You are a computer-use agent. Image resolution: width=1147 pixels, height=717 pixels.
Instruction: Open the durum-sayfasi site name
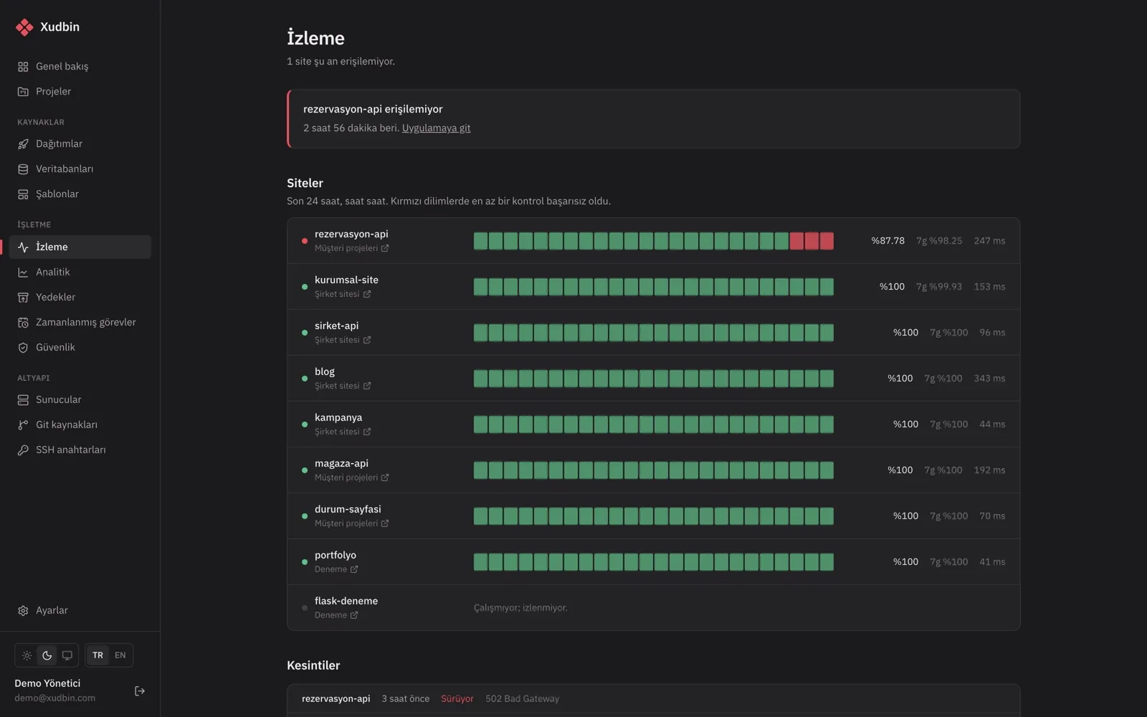tap(348, 509)
